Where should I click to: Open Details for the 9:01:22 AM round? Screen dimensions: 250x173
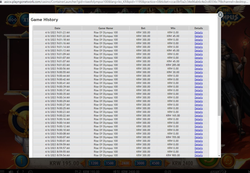(x=199, y=36)
